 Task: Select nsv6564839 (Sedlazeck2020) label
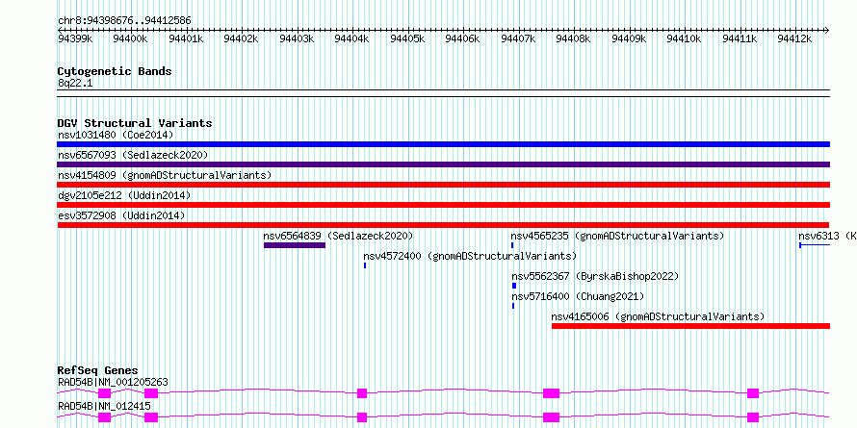(x=338, y=236)
